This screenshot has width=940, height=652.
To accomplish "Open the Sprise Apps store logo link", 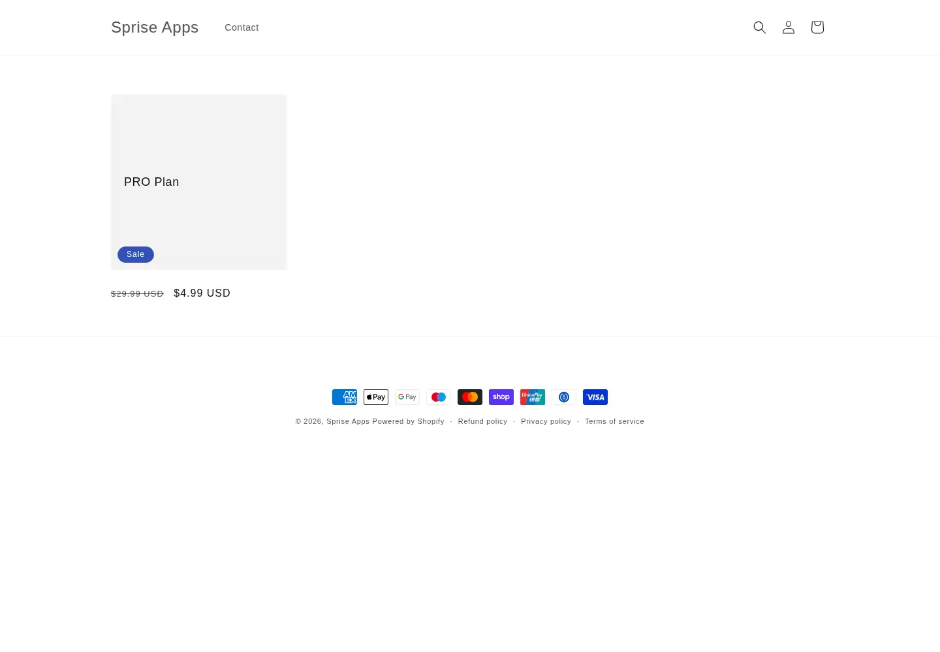I will [x=155, y=27].
